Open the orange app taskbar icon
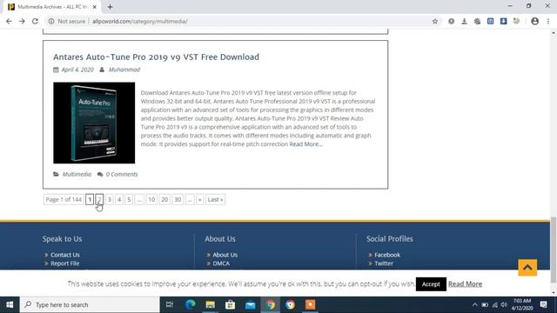Screen dimensions: 557x313 310,304
